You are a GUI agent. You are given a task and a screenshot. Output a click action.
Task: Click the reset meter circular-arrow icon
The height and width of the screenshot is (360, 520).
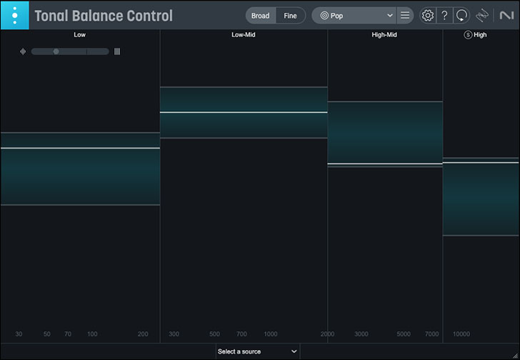pyautogui.click(x=461, y=16)
